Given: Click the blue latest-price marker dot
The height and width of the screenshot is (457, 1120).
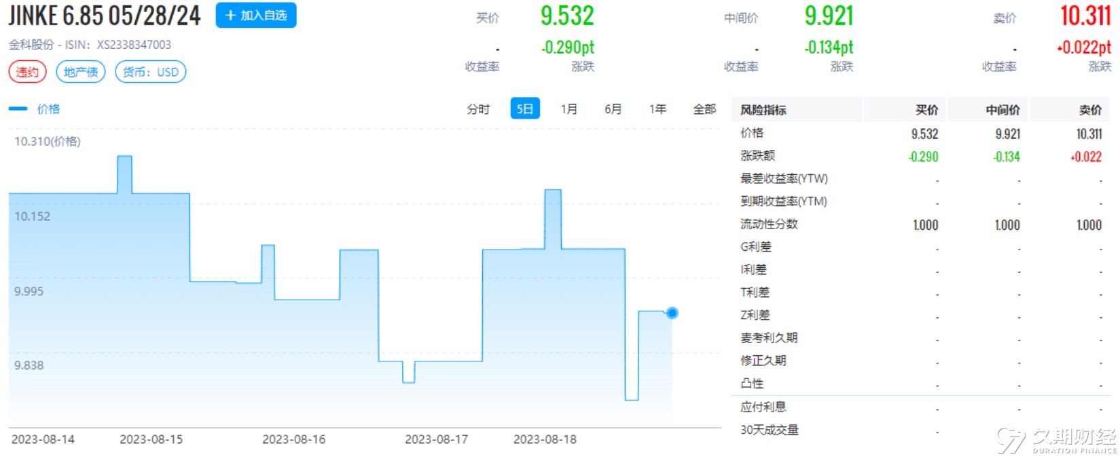Looking at the screenshot, I should pos(672,313).
